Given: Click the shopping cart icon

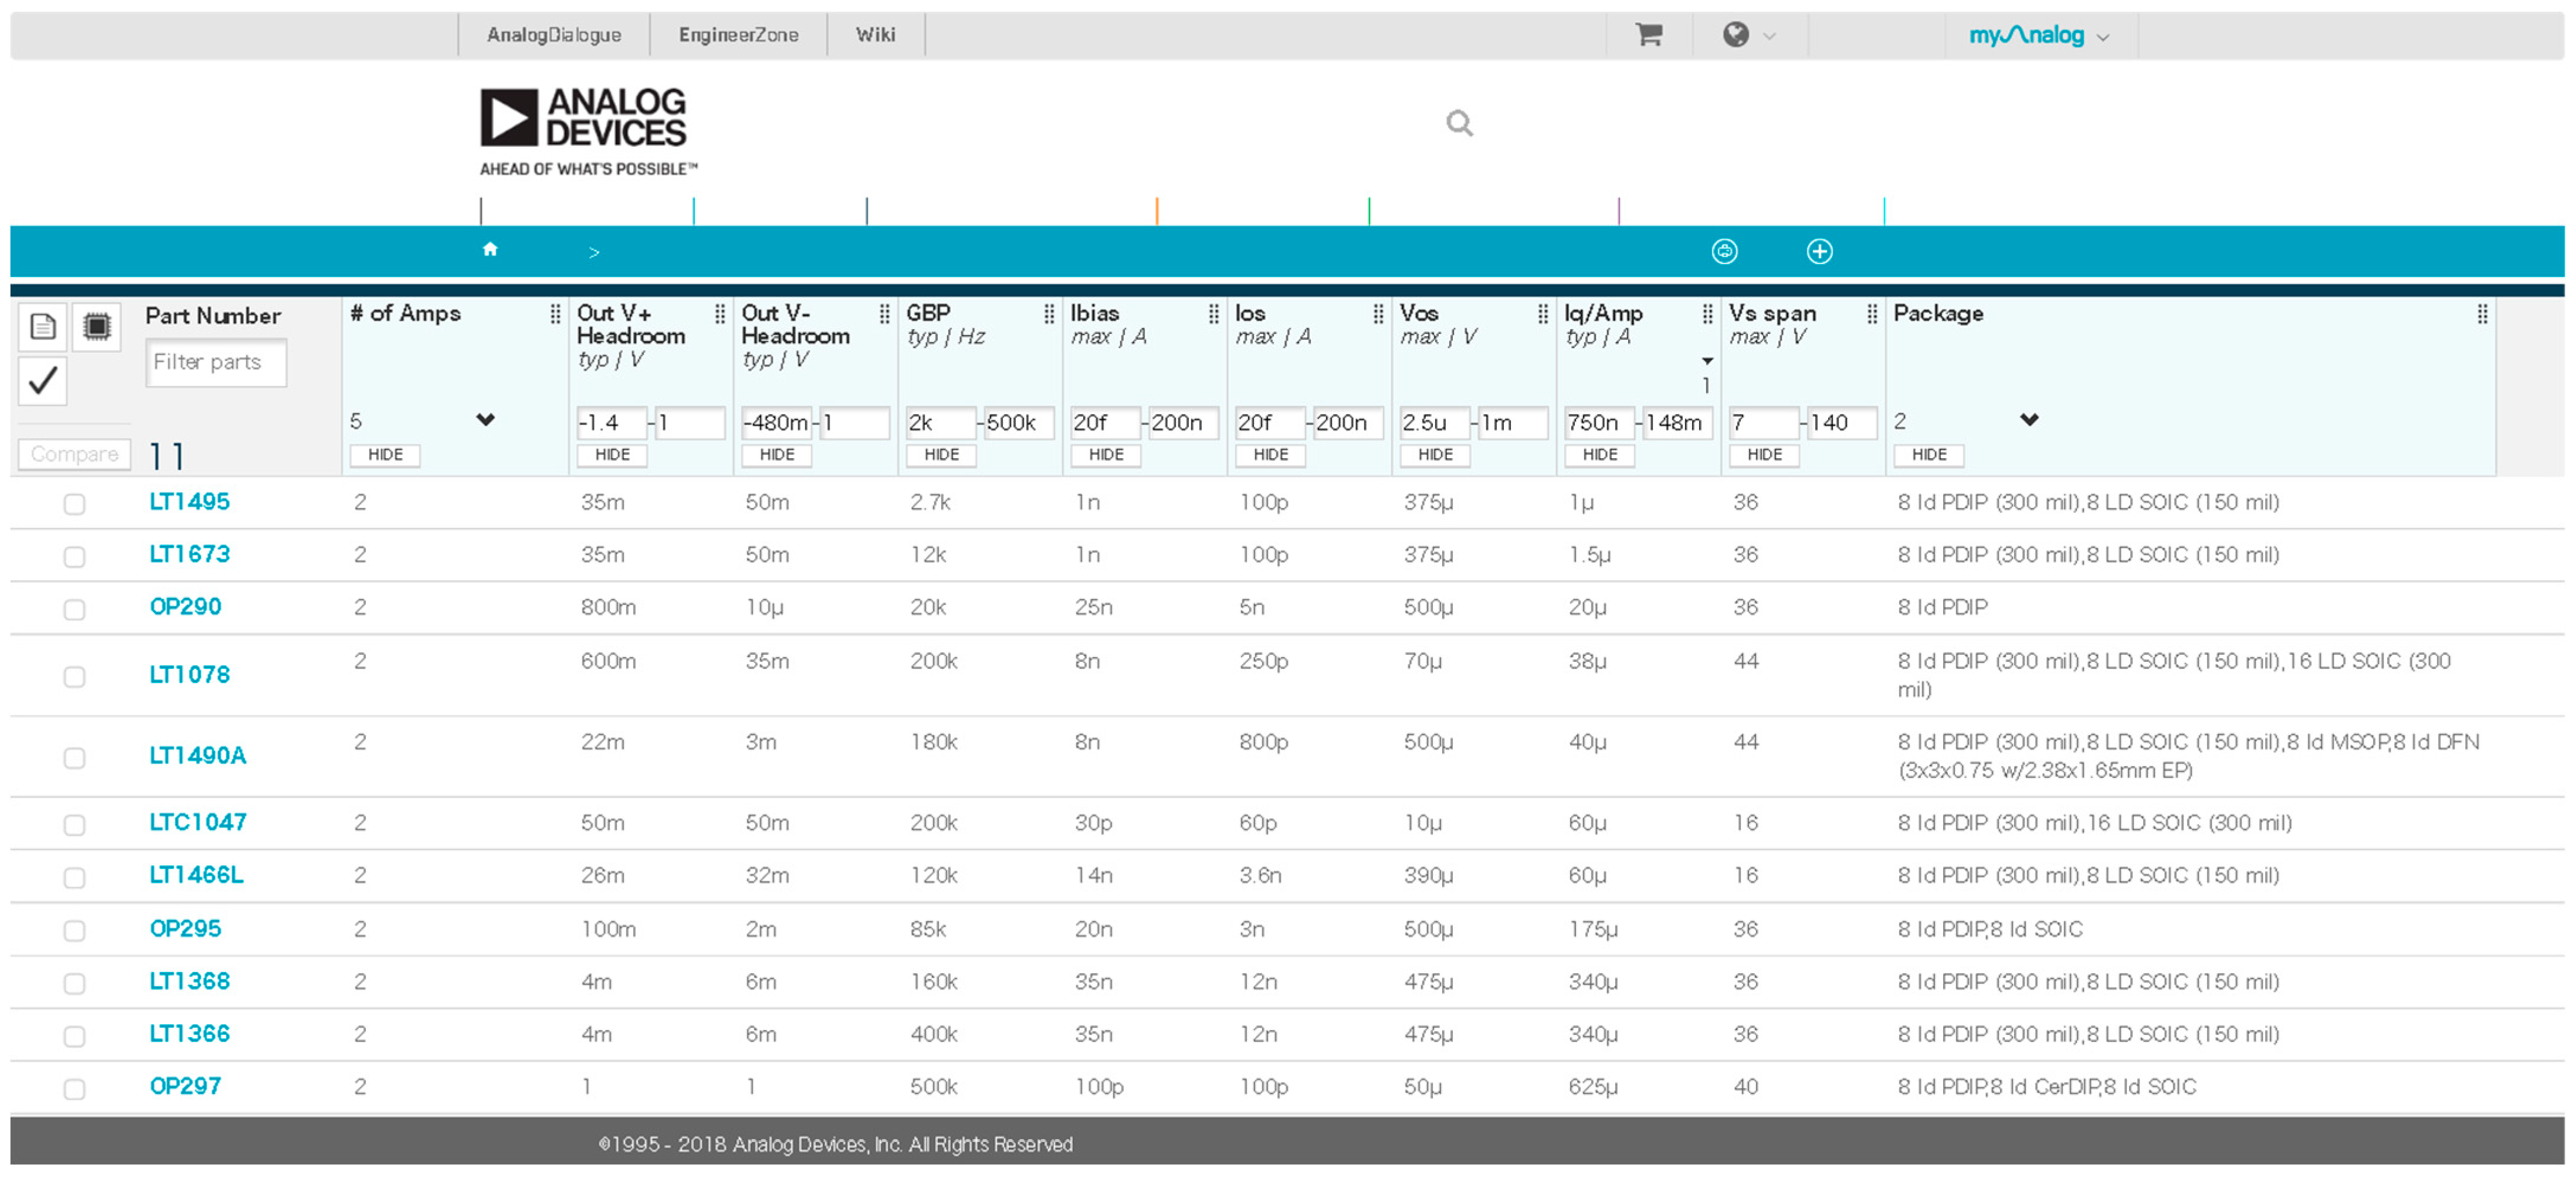Looking at the screenshot, I should point(1648,35).
